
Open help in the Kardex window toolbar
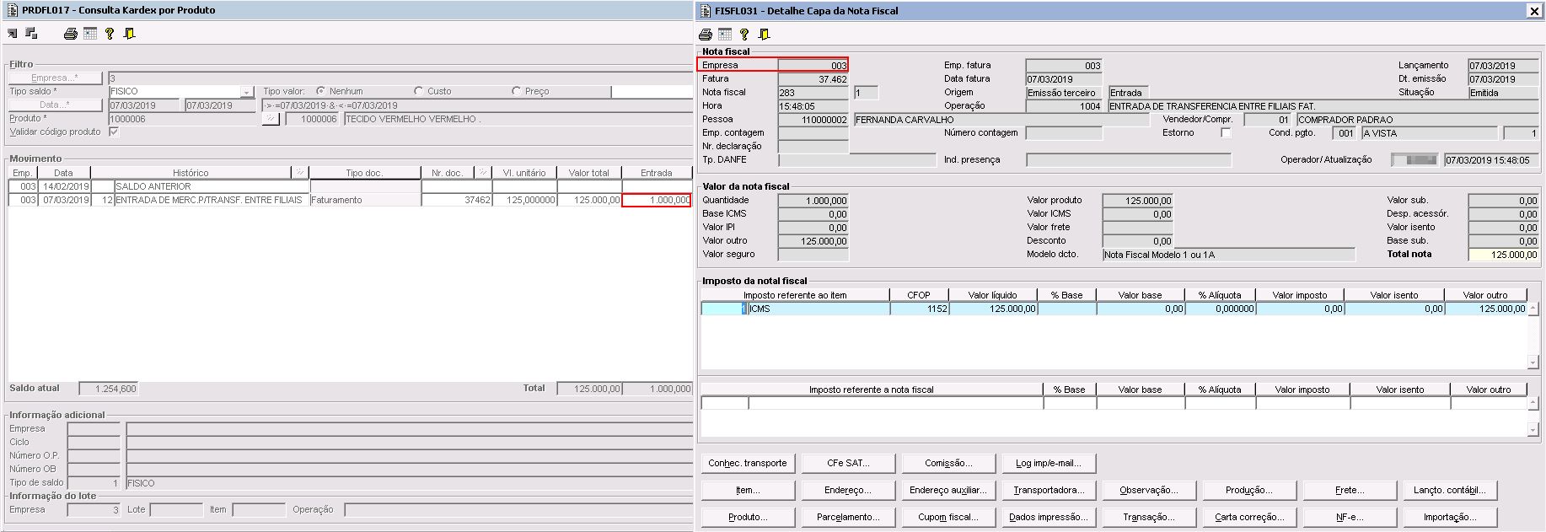pyautogui.click(x=110, y=34)
